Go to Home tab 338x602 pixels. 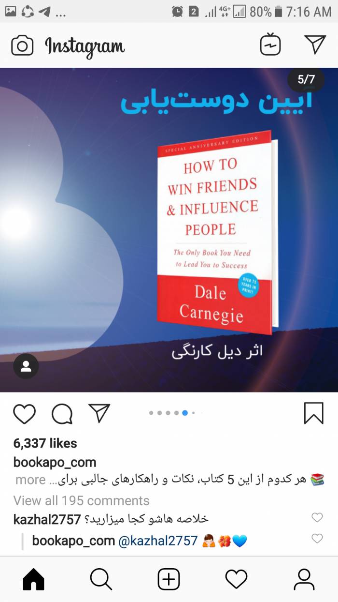[34, 579]
